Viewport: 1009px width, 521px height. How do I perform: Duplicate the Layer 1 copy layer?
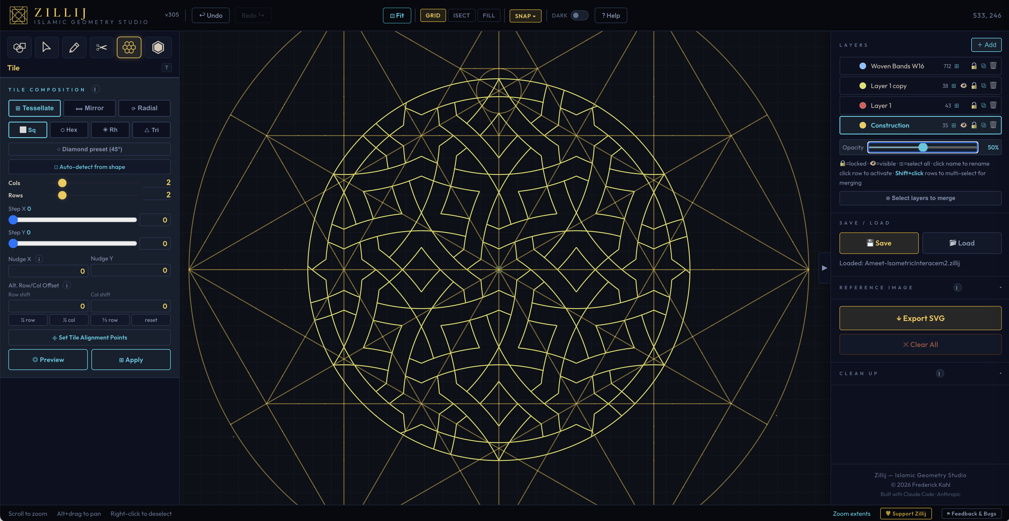tap(984, 85)
